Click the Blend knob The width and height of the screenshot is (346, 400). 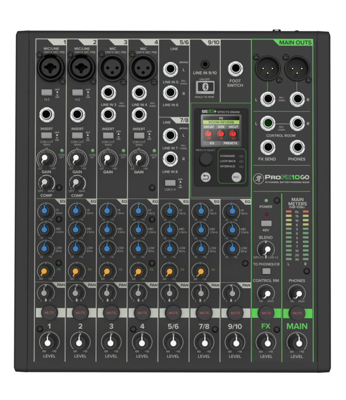(266, 249)
